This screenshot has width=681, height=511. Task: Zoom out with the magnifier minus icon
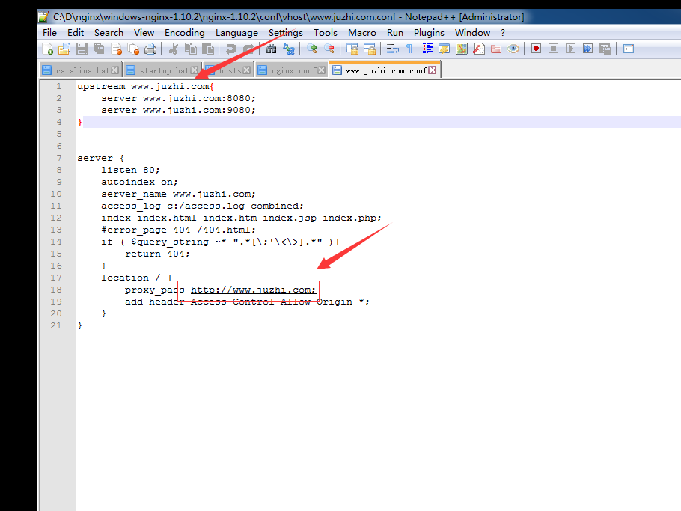tap(329, 49)
